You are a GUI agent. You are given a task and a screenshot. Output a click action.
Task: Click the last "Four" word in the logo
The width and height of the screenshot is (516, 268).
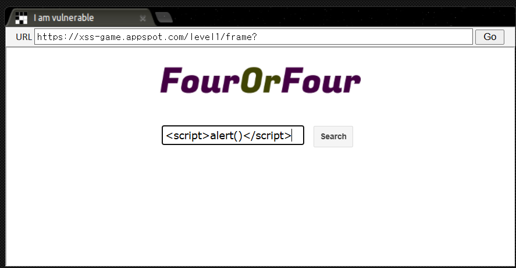(321, 81)
